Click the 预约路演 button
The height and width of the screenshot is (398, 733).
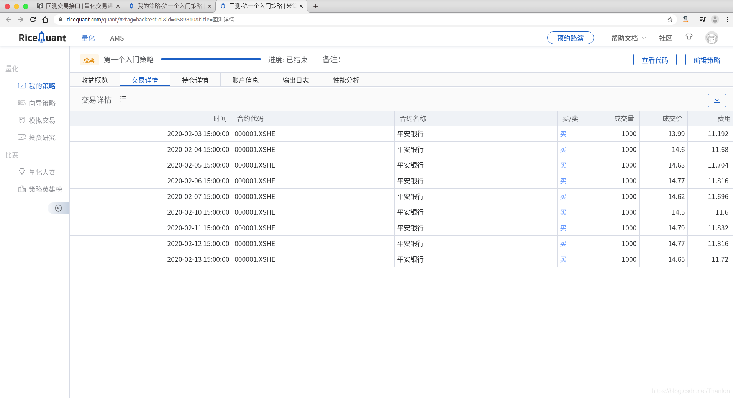coord(570,38)
